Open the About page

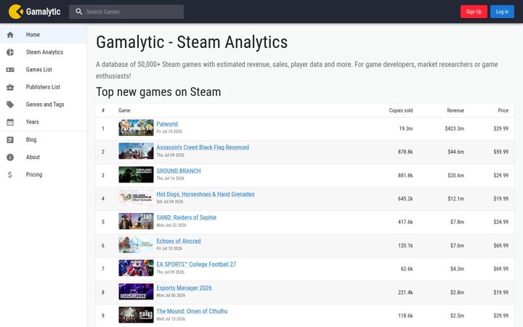click(x=44, y=157)
